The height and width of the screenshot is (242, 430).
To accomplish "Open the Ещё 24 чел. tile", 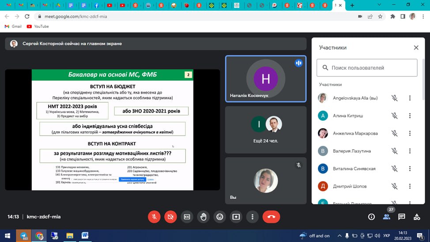I will (x=266, y=130).
